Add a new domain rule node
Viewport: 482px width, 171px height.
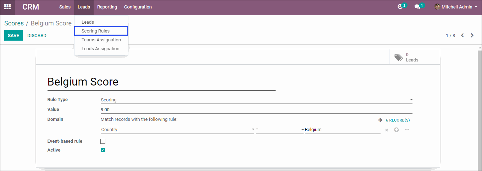(x=397, y=130)
